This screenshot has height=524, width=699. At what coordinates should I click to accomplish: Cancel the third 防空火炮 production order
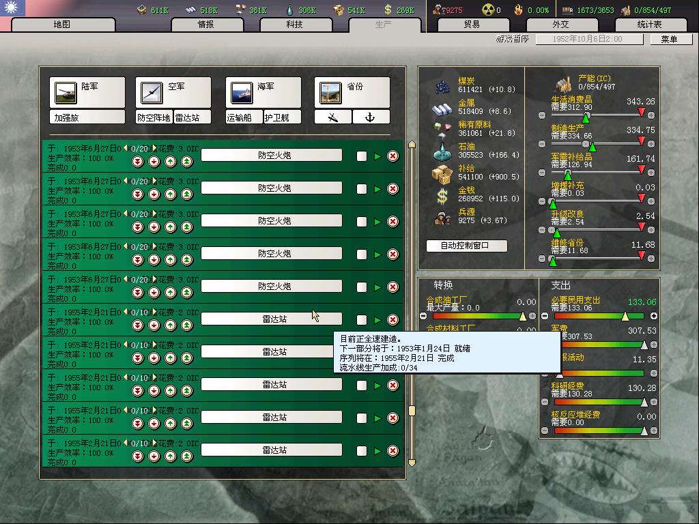(393, 222)
